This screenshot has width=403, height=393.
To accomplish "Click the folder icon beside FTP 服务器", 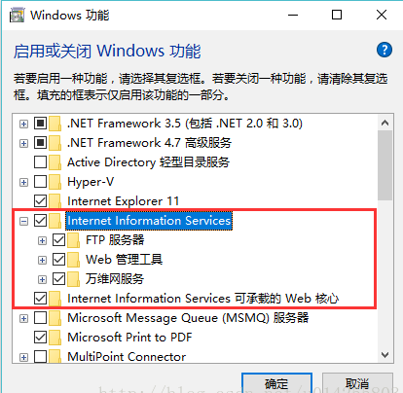I will point(74,240).
